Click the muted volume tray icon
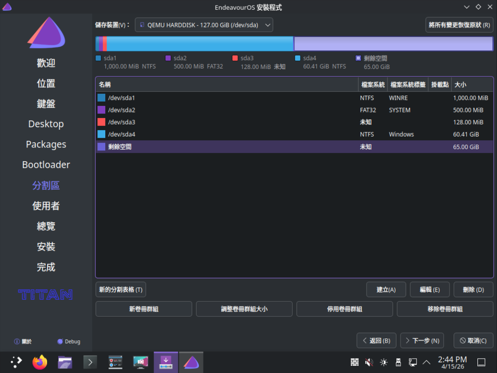 (x=369, y=362)
